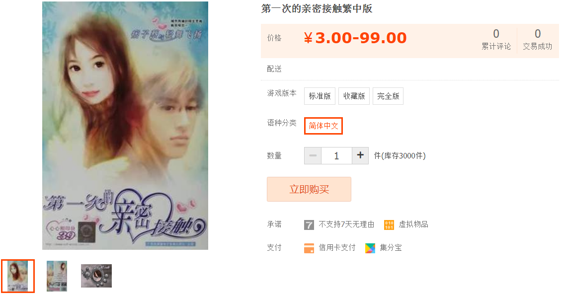Select the 完全版 game version option
The image size is (561, 294).
[388, 96]
